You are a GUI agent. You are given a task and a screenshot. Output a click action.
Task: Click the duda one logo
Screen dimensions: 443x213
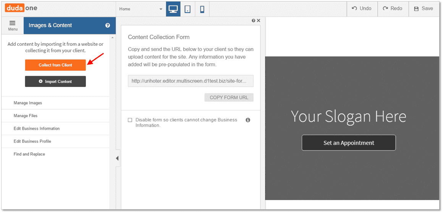(x=21, y=8)
